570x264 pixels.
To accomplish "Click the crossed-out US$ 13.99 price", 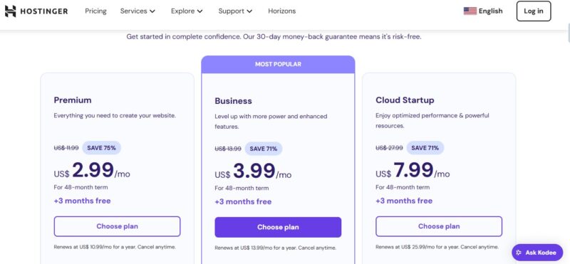I will click(228, 149).
